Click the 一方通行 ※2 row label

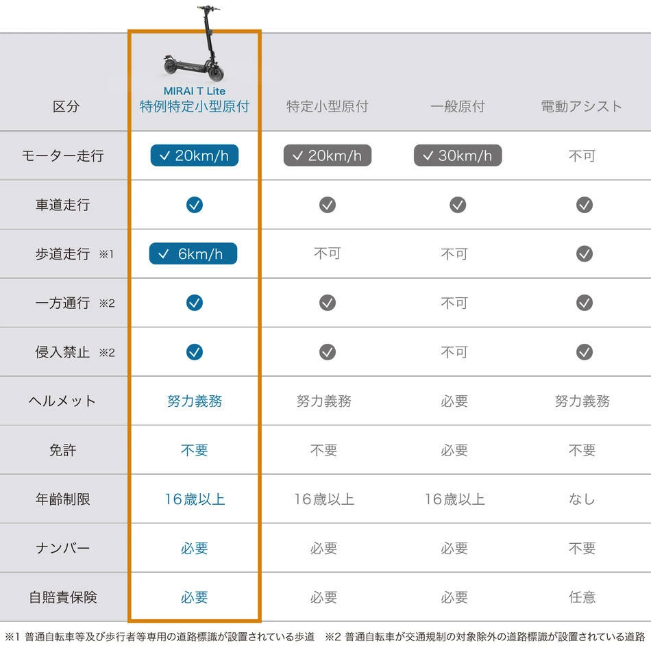[75, 303]
